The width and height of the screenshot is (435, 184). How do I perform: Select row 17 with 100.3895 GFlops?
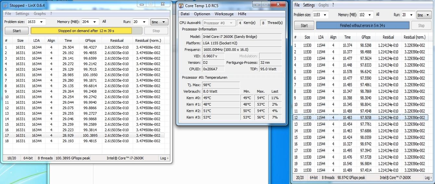[x=84, y=135]
